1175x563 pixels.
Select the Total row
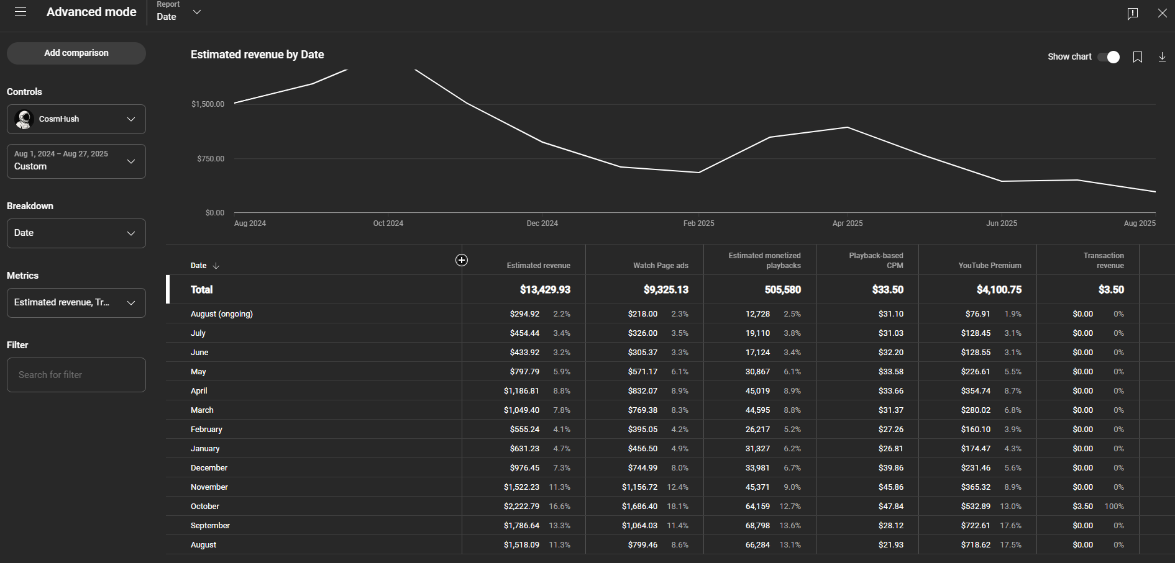670,290
